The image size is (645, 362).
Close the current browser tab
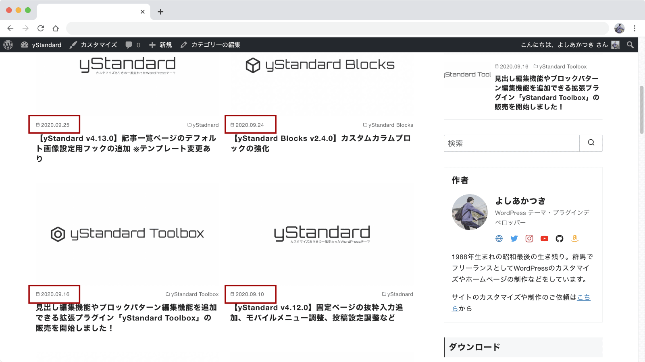pyautogui.click(x=142, y=12)
